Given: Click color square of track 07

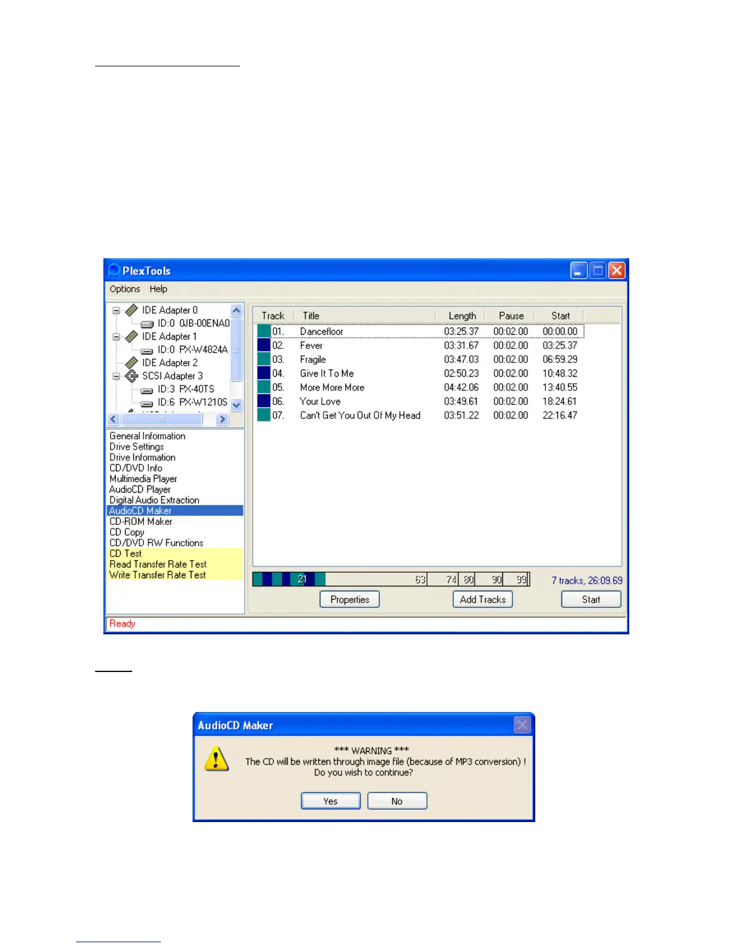Looking at the screenshot, I should (x=264, y=415).
